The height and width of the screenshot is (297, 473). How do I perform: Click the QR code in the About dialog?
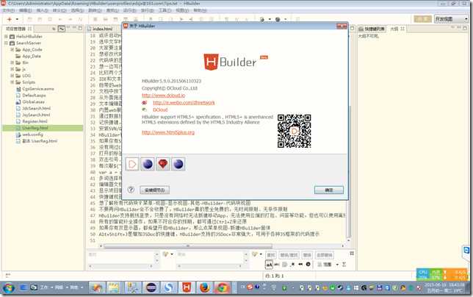pos(294,131)
